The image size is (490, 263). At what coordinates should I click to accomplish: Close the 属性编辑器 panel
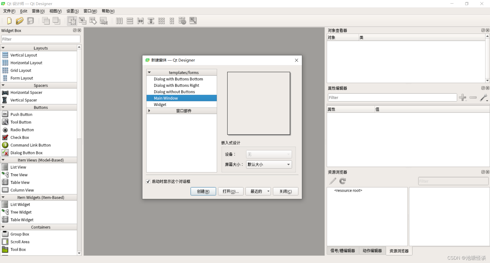[487, 88]
